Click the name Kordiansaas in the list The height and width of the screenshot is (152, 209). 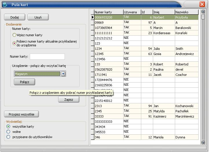162,33
